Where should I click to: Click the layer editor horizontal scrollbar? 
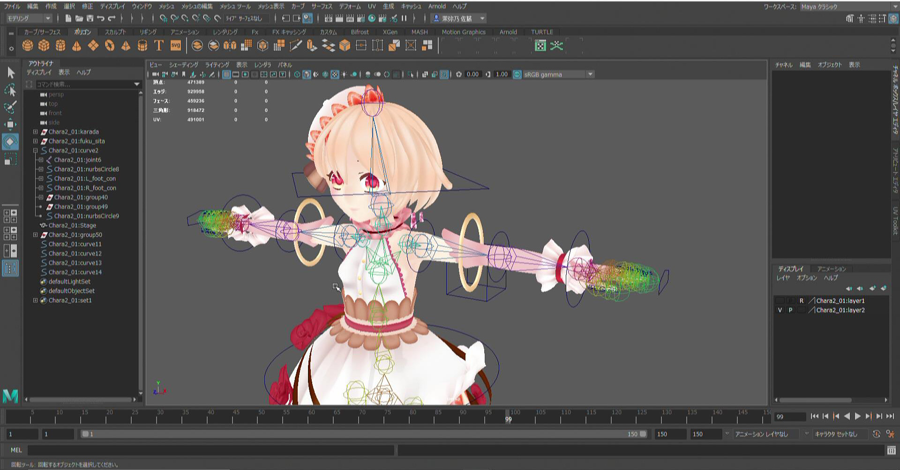pyautogui.click(x=816, y=400)
